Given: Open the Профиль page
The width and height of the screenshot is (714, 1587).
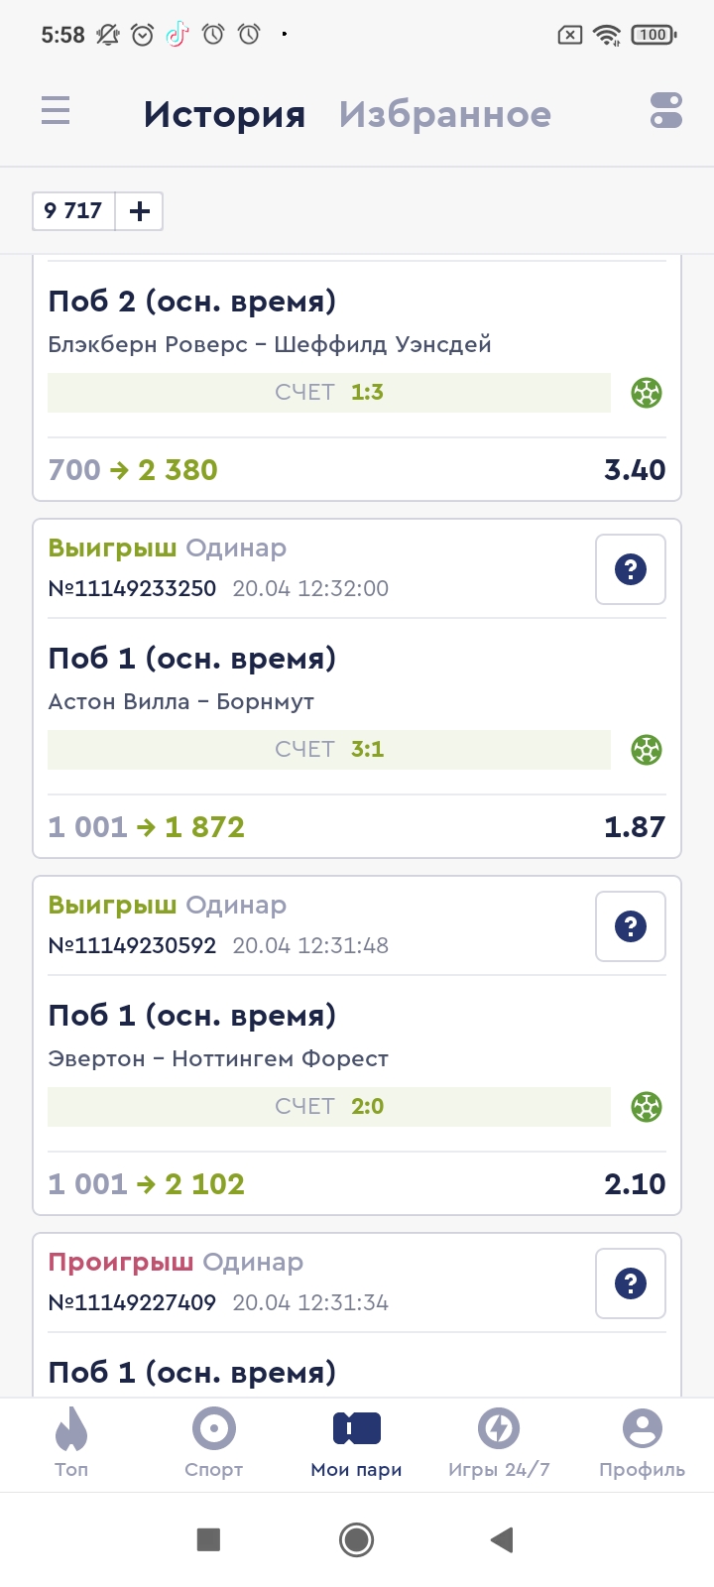Looking at the screenshot, I should tap(642, 1442).
